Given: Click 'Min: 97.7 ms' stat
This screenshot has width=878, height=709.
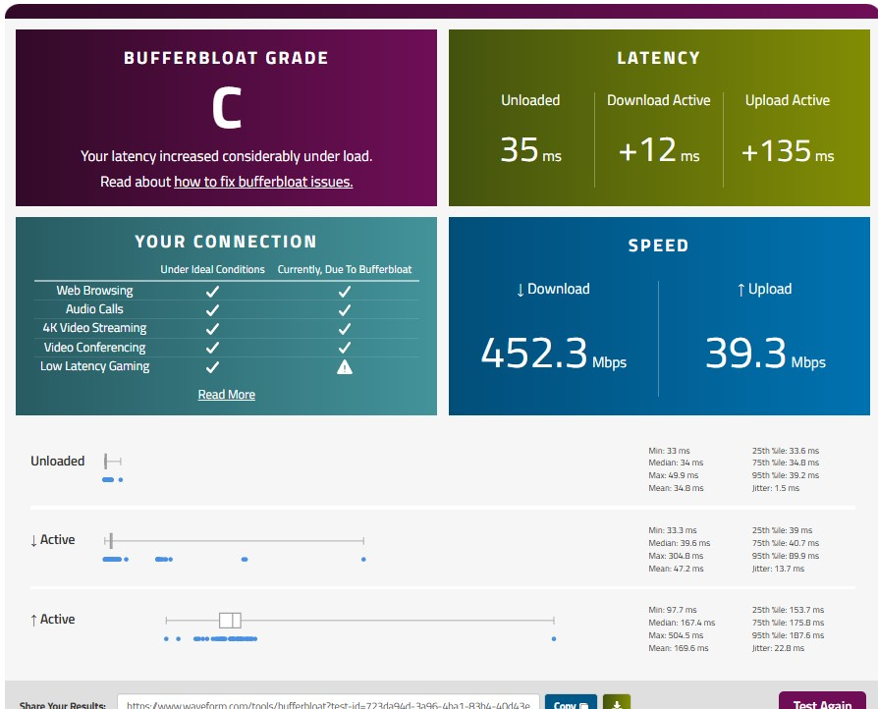Looking at the screenshot, I should (673, 610).
